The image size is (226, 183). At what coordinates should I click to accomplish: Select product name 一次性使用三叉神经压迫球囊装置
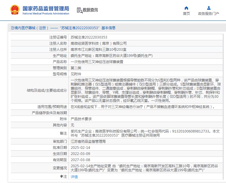tap(97, 62)
